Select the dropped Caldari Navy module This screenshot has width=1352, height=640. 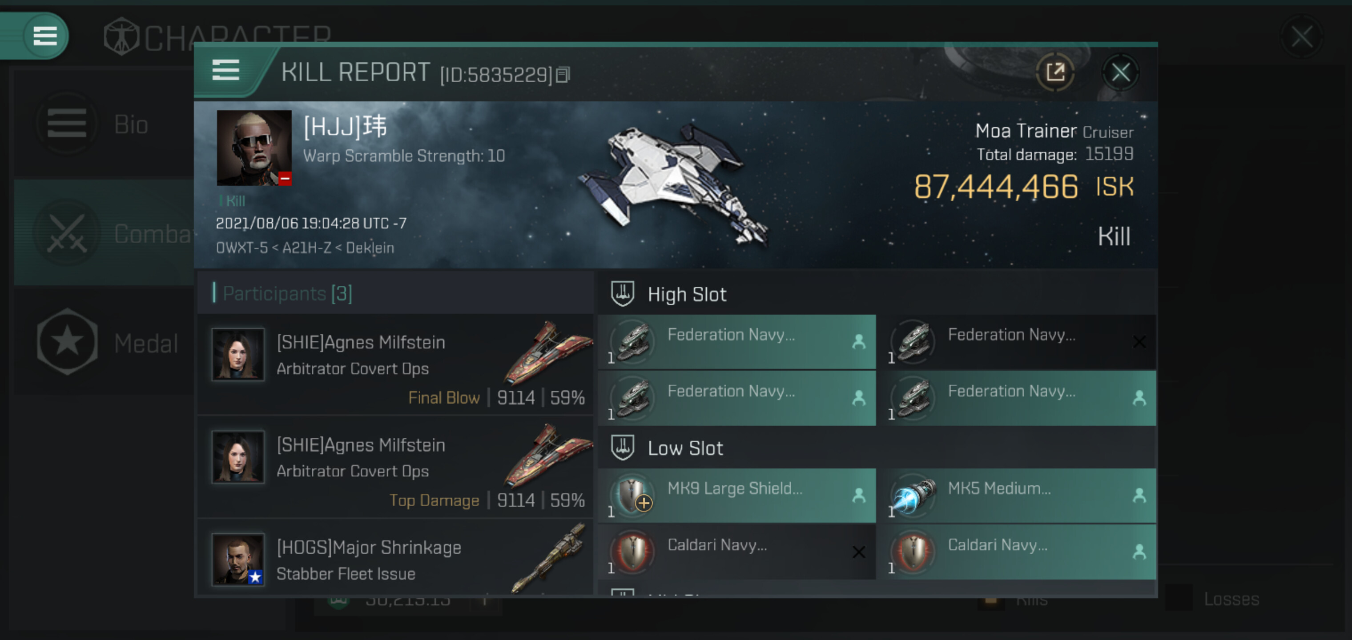tap(1019, 552)
